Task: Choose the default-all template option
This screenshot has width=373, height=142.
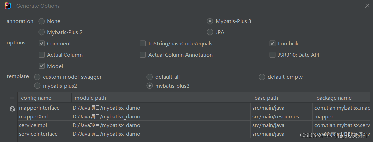Action: pyautogui.click(x=149, y=77)
